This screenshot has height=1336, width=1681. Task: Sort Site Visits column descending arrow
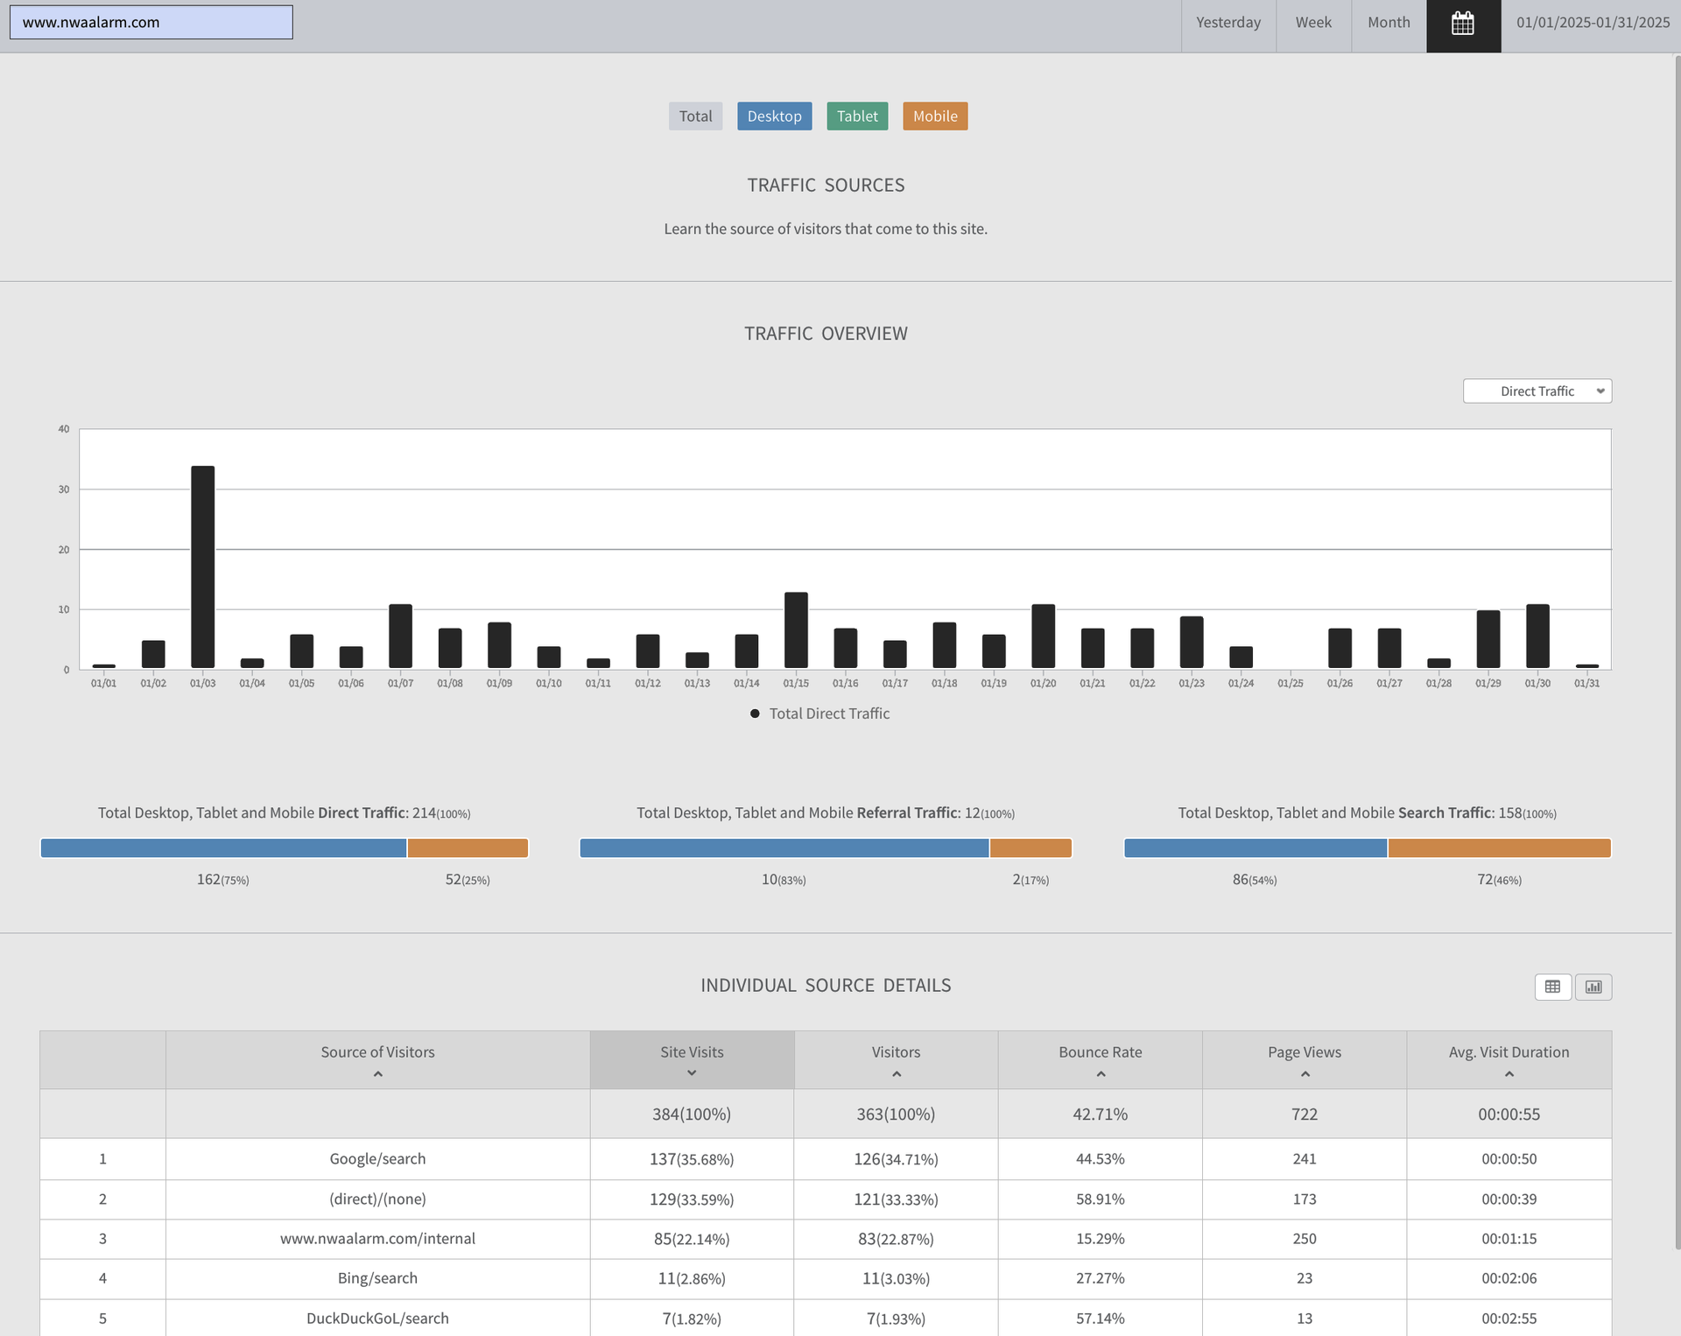[692, 1073]
